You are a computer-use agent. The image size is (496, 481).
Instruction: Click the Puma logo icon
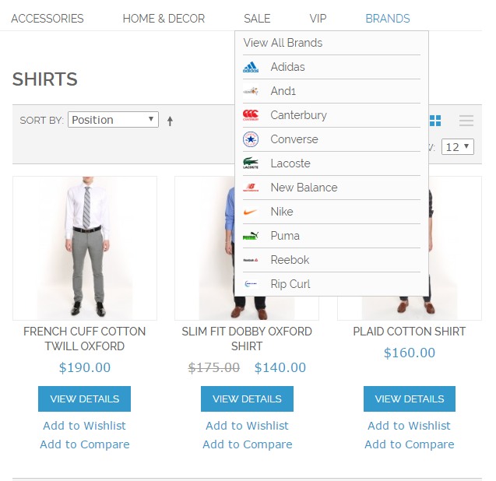[251, 236]
